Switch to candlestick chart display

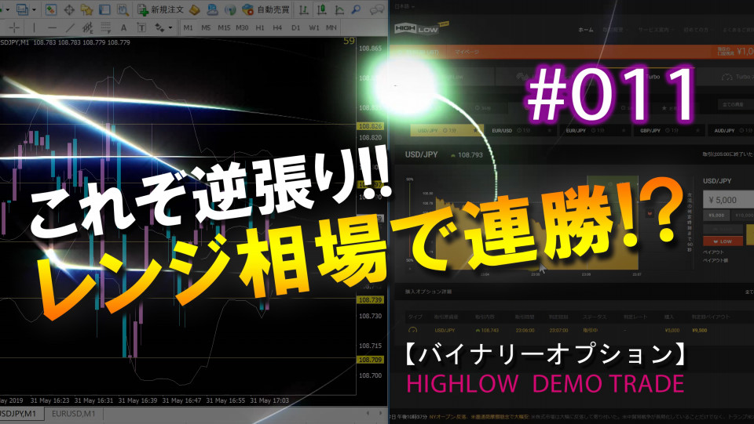point(322,9)
